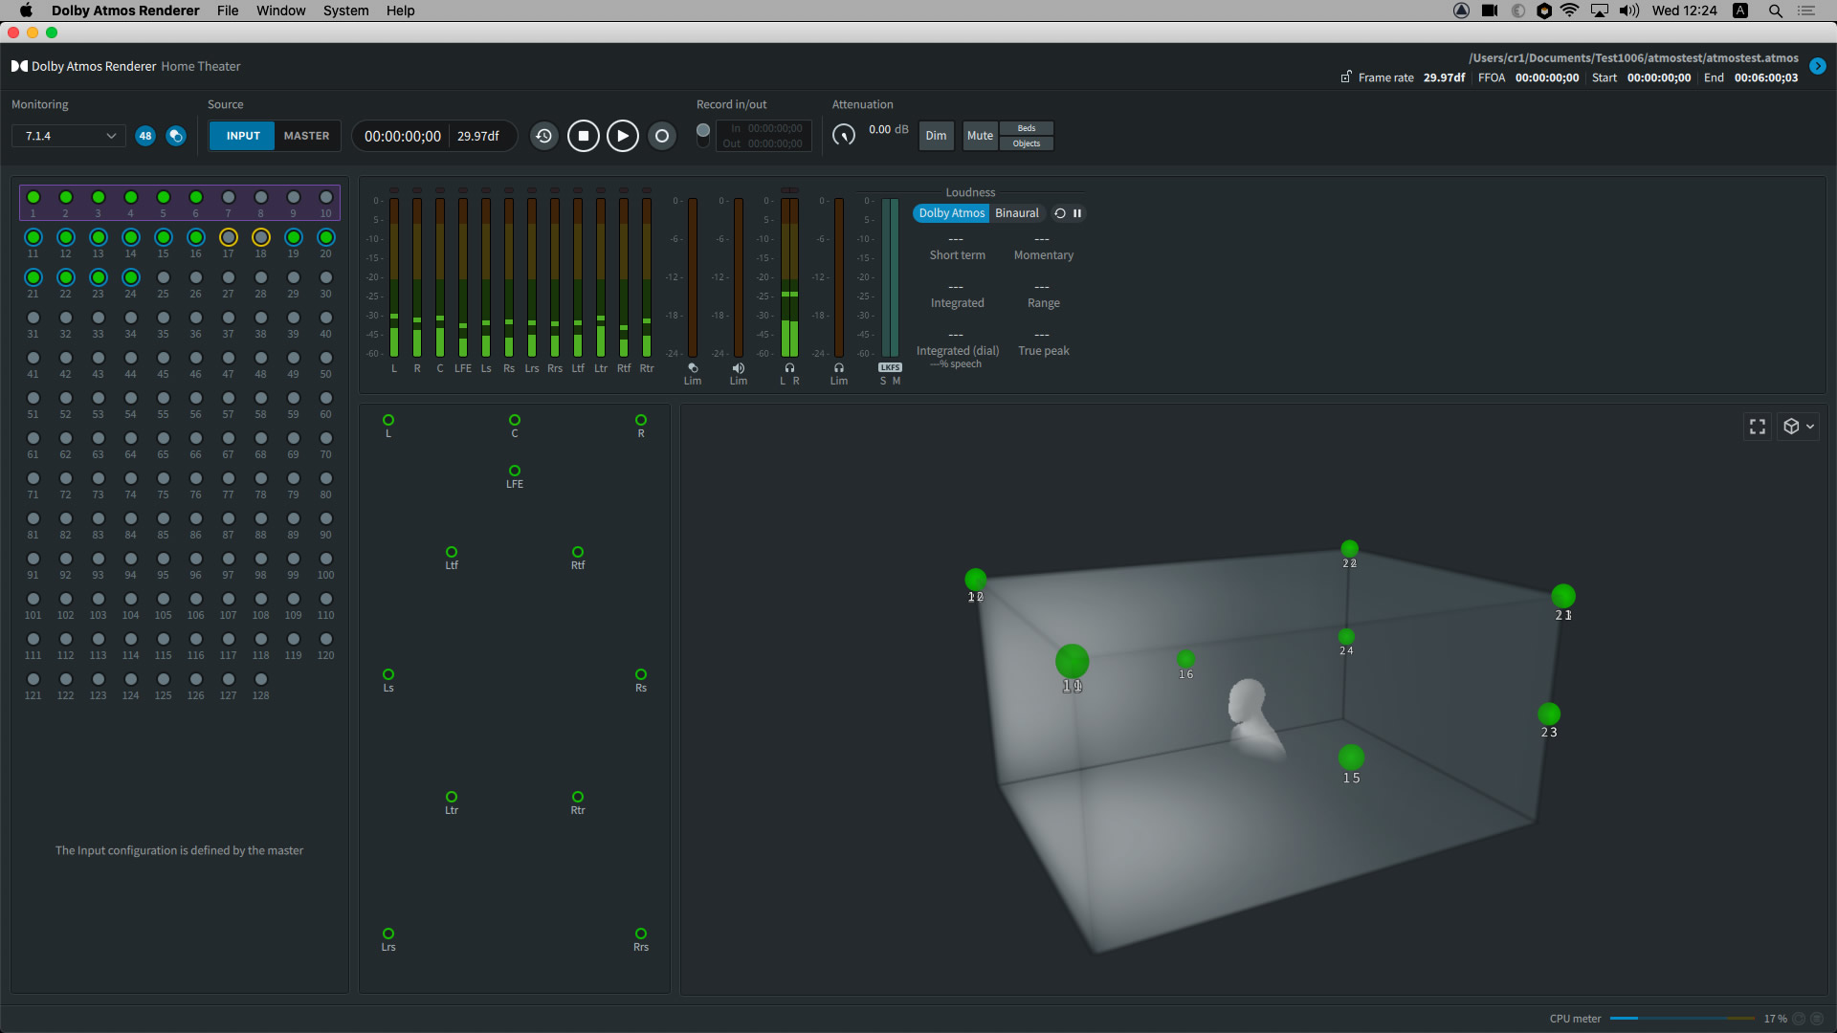This screenshot has height=1033, width=1837.
Task: Open the System menu
Action: pos(345,11)
